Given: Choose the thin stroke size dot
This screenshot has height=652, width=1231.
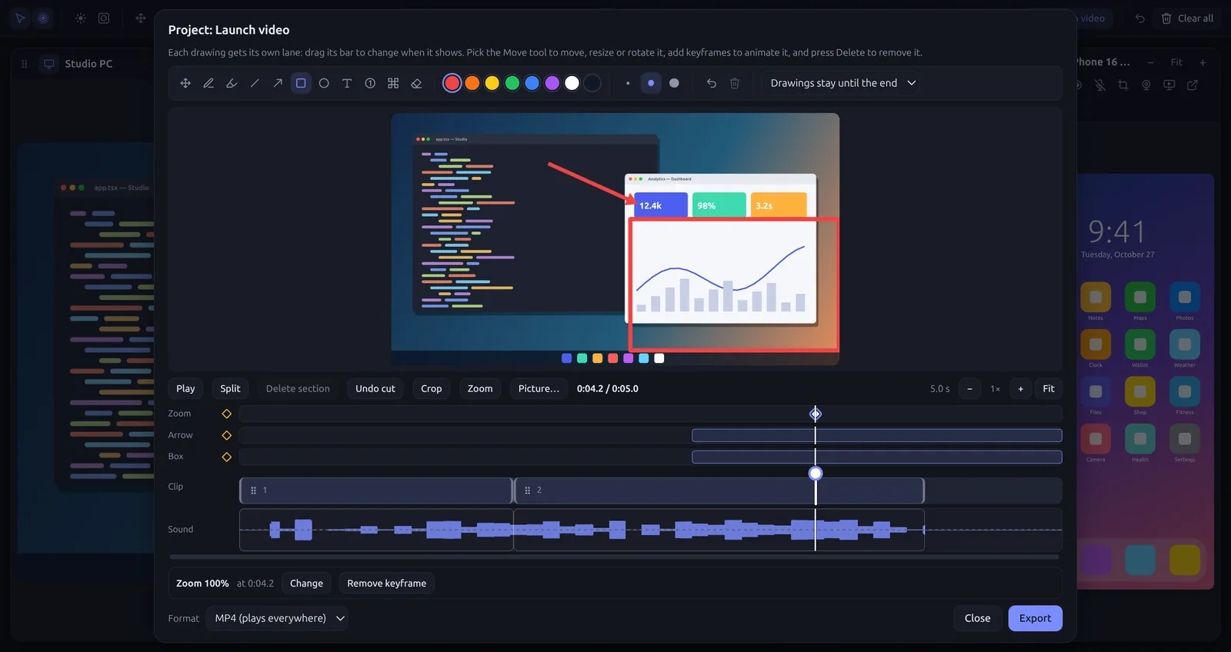Looking at the screenshot, I should pos(628,83).
